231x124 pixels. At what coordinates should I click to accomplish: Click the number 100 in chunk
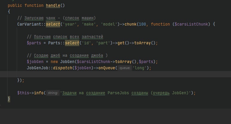[142, 24]
